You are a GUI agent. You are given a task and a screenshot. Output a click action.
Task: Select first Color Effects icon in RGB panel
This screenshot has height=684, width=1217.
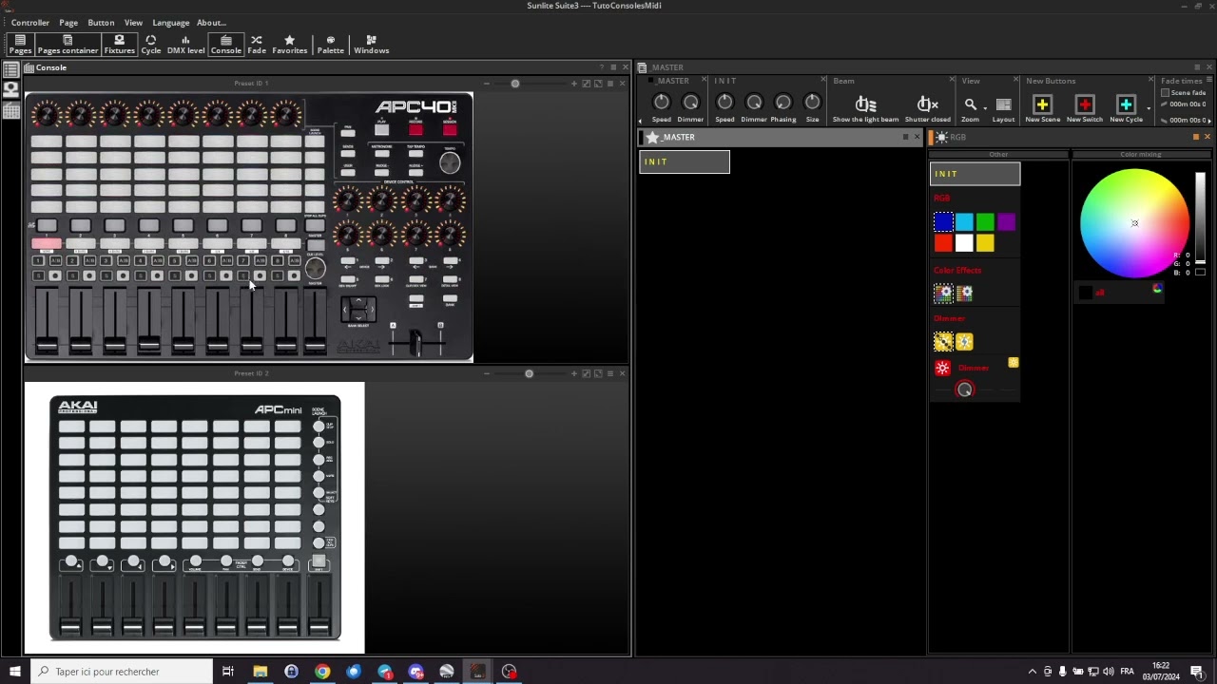pyautogui.click(x=943, y=294)
